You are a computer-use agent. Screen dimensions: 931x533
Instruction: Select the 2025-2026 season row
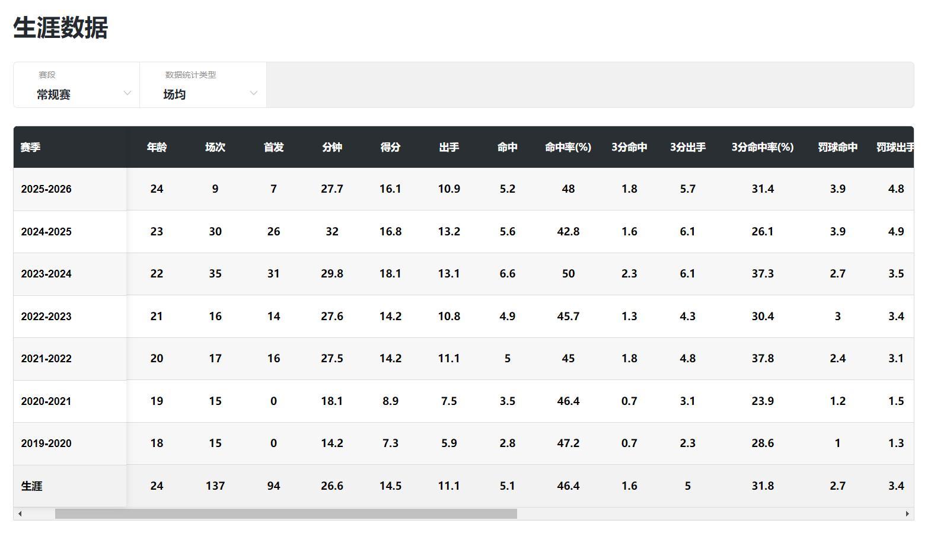(46, 189)
